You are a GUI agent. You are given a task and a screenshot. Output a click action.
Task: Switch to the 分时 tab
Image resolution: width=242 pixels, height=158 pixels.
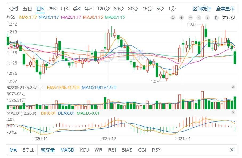point(14,9)
